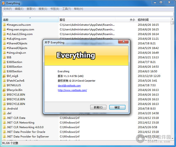Screen dimensions: 176x147
Task: Click folder icon next to #s8.qhimg.com
Action: click(x=4, y=39)
